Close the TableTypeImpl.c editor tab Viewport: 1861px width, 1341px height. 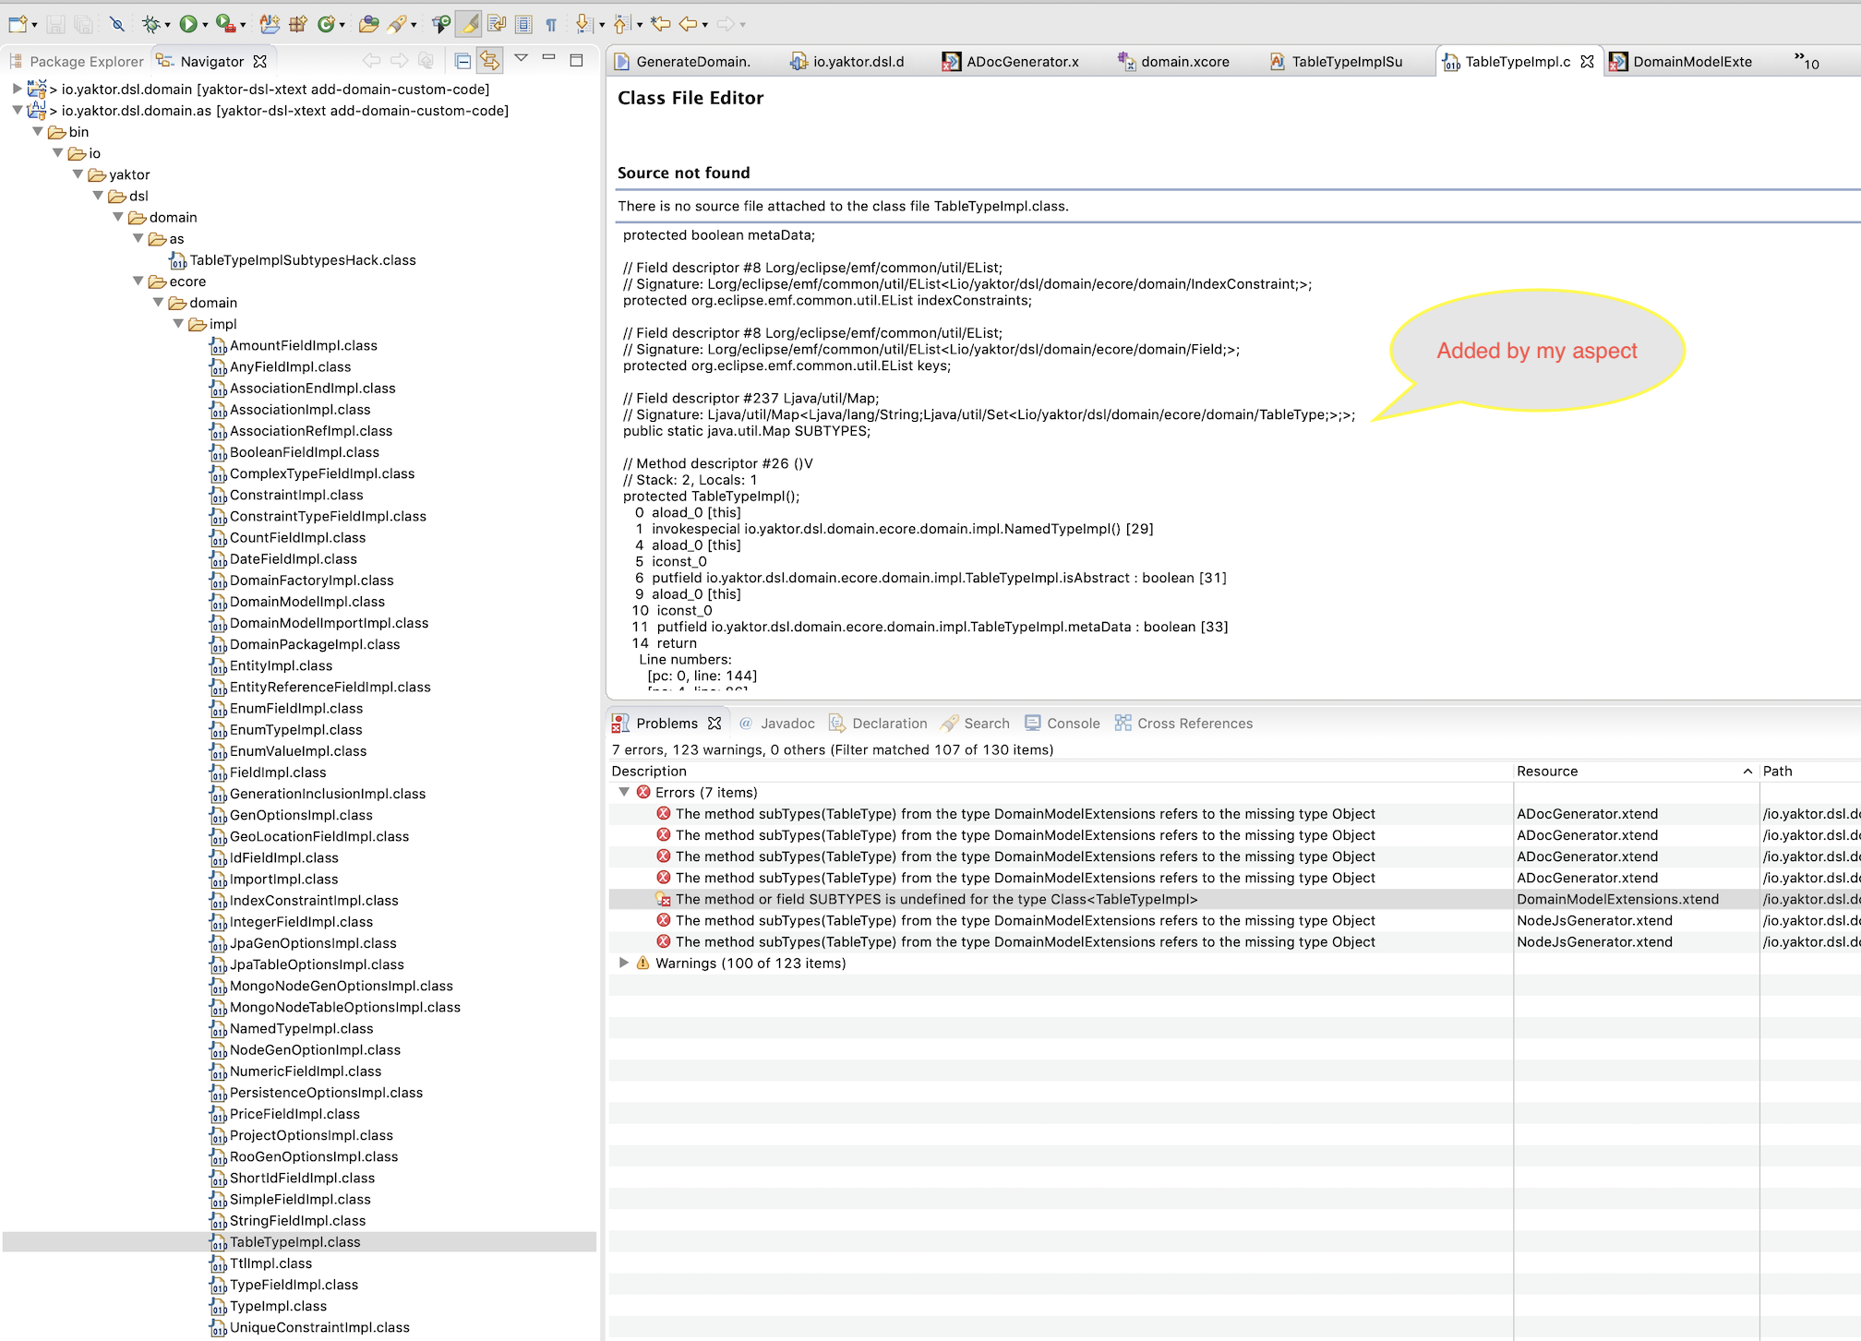(1587, 61)
